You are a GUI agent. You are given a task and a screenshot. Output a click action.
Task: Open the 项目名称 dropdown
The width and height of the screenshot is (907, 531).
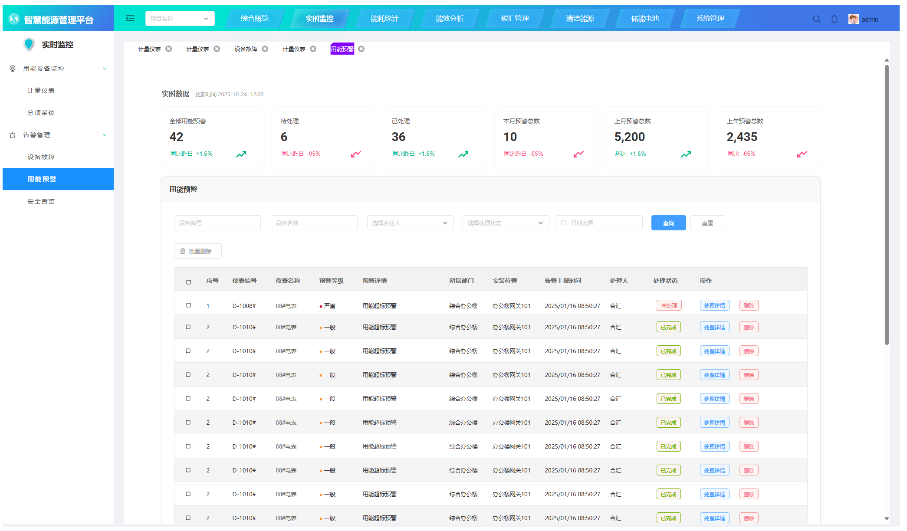[x=180, y=19]
